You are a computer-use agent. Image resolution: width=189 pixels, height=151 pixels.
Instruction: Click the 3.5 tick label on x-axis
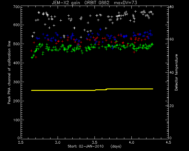click(94, 142)
